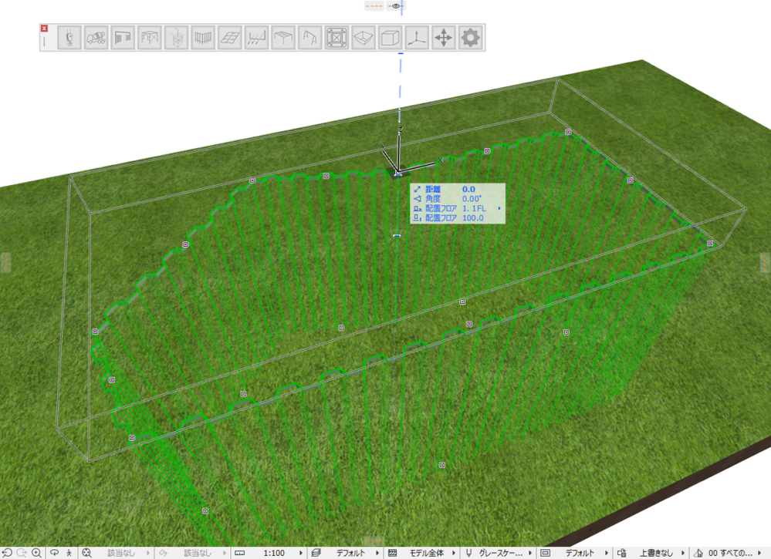
Task: Open the 1:100 scale dropdown arrow
Action: 301,553
